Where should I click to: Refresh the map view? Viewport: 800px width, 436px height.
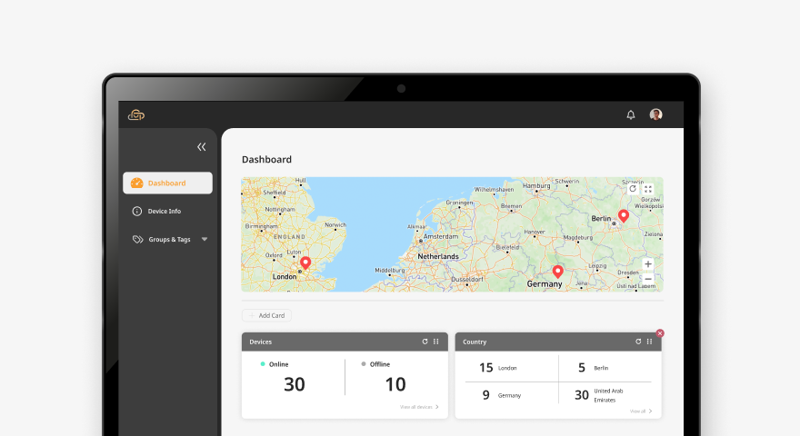pos(633,189)
